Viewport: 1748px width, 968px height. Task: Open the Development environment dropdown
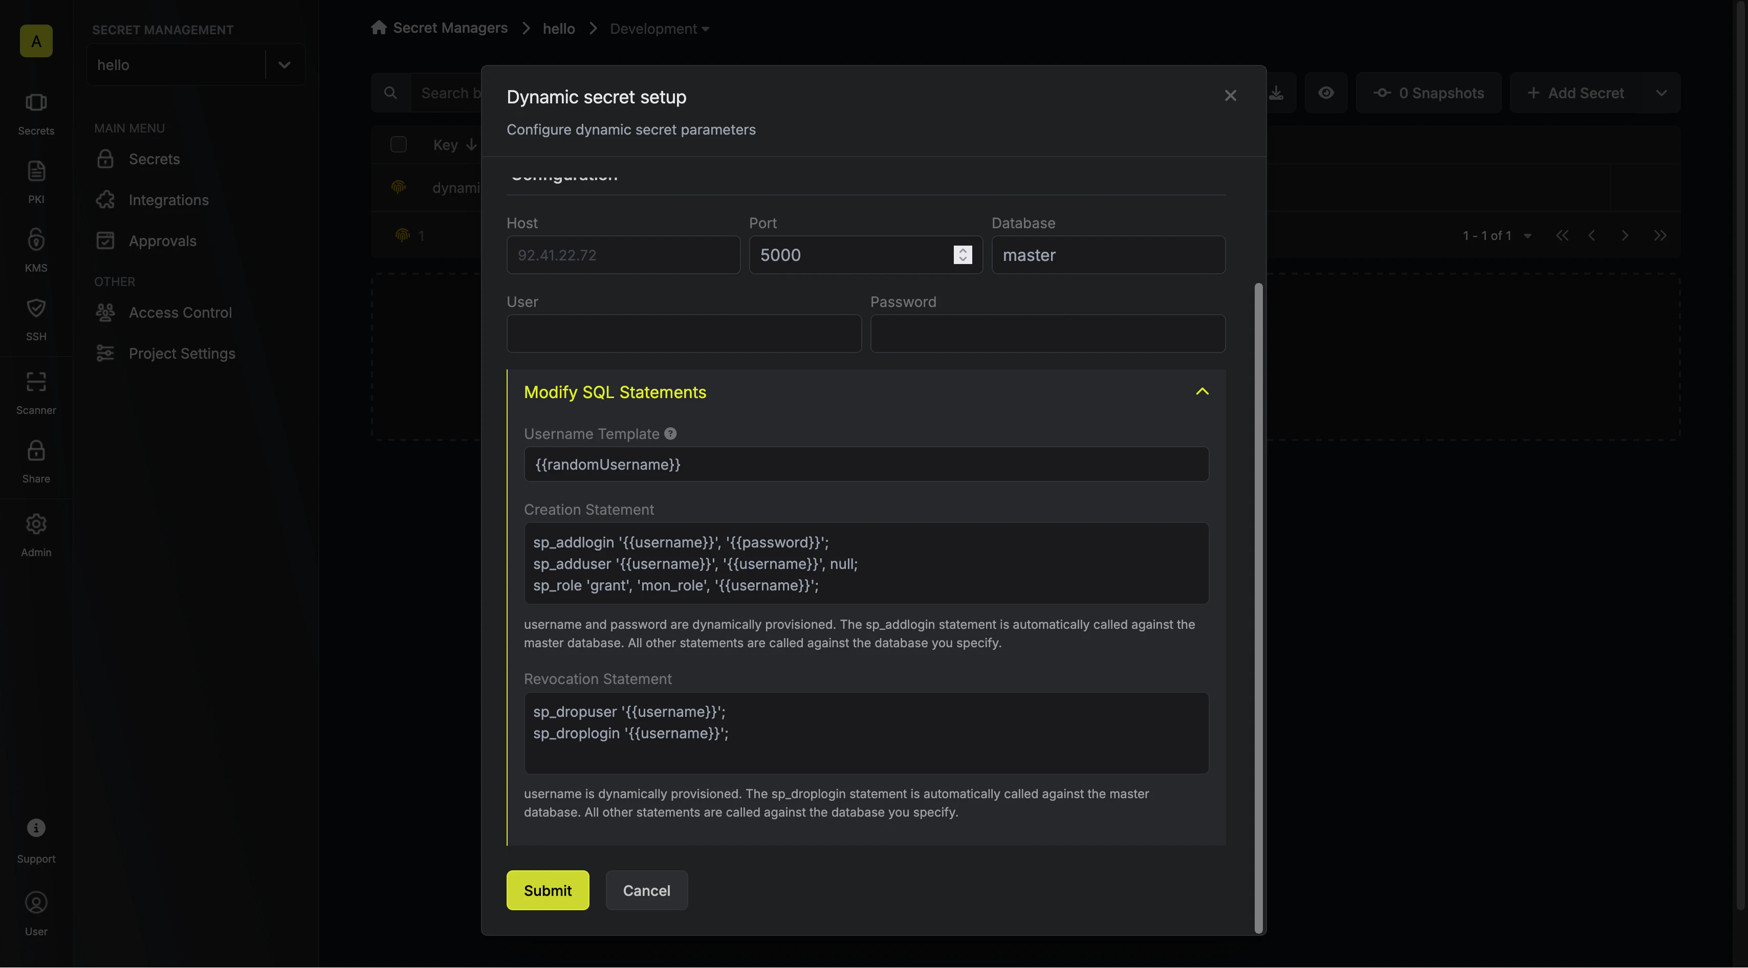(x=660, y=29)
